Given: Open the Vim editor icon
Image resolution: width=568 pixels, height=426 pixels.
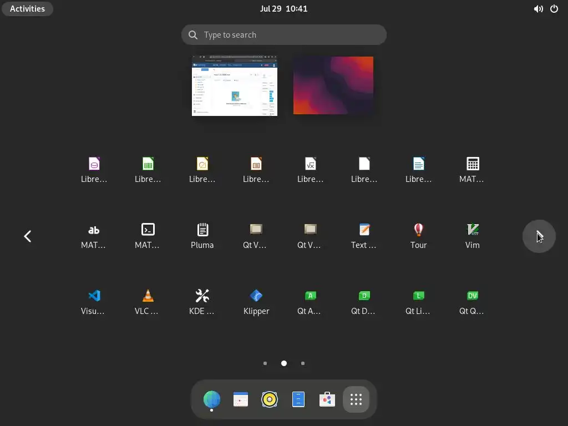Looking at the screenshot, I should pyautogui.click(x=473, y=230).
